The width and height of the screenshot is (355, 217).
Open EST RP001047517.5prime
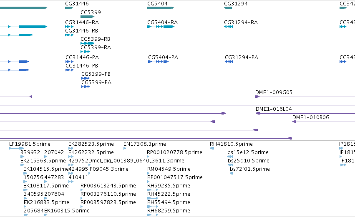tap(175, 177)
